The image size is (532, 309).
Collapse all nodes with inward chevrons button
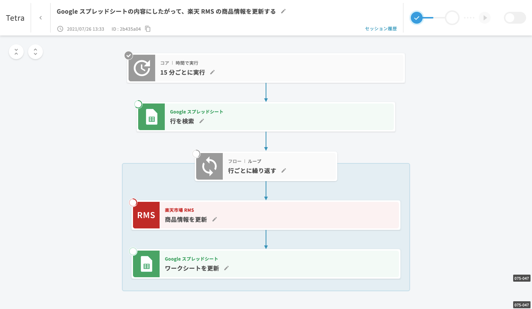pos(16,52)
